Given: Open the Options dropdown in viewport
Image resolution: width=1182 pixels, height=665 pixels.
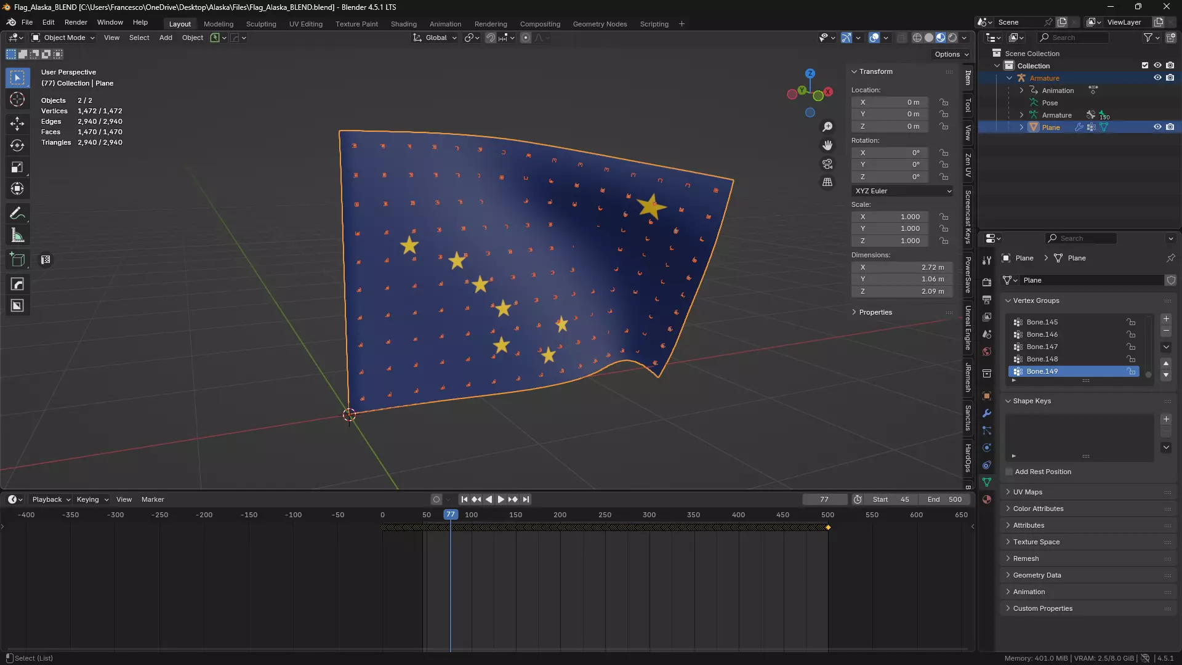Looking at the screenshot, I should [x=952, y=54].
